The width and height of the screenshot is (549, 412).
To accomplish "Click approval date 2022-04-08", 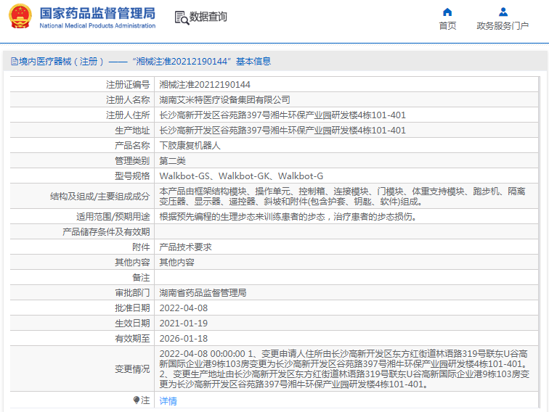I will 184,308.
